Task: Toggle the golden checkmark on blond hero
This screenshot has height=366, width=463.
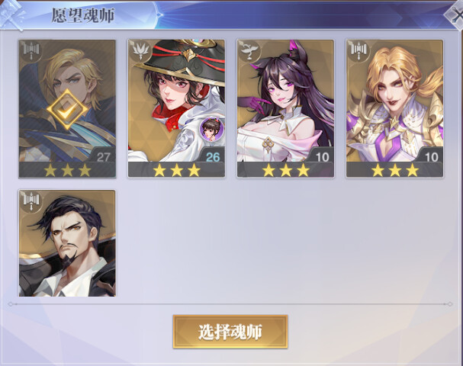Action: [x=67, y=110]
